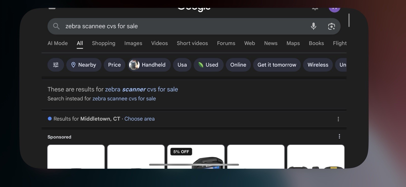Switch to the Maps tab
Screen dimensions: 406x187
coord(293,43)
